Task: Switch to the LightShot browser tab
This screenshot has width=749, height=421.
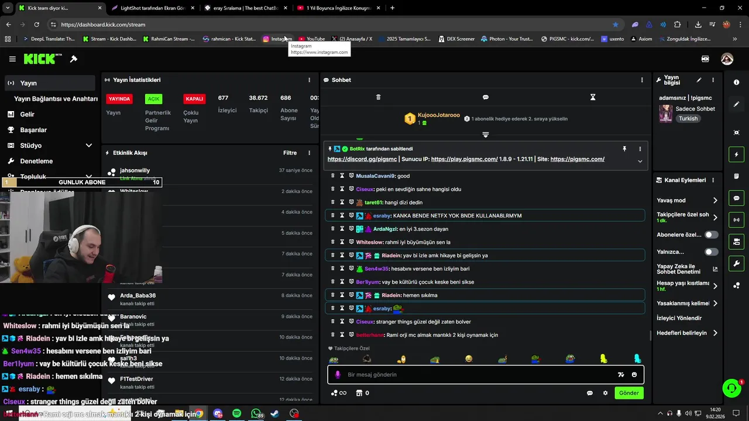Action: (x=152, y=8)
